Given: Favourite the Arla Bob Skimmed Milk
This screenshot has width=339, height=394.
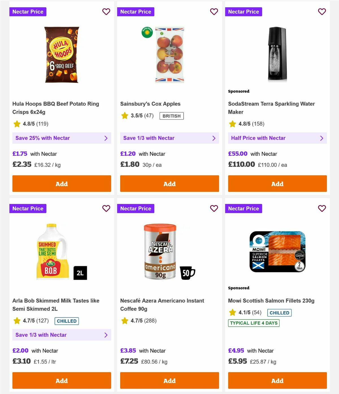Looking at the screenshot, I should (106, 208).
